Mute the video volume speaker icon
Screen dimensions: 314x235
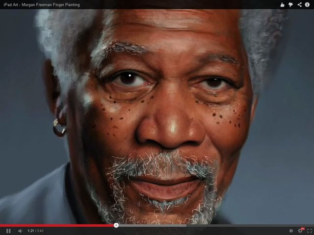(x=20, y=231)
